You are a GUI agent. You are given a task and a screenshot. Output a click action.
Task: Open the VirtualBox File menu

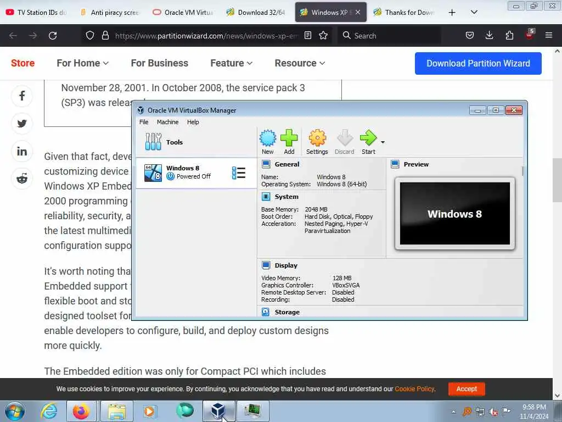pos(144,122)
